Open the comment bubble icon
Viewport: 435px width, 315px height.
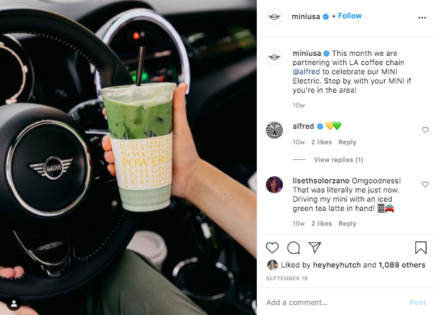294,248
